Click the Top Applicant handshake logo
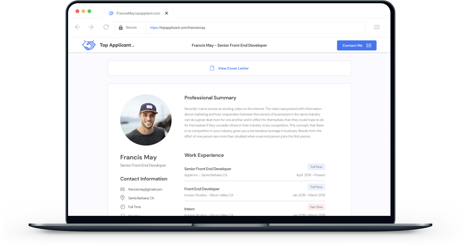The height and width of the screenshot is (246, 465). pos(89,45)
